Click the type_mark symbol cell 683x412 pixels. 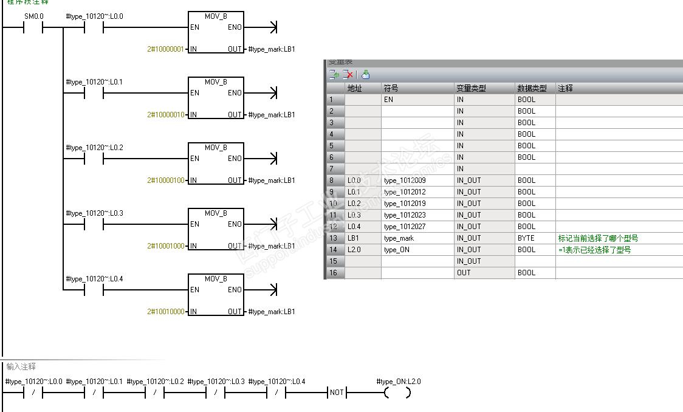tap(417, 238)
